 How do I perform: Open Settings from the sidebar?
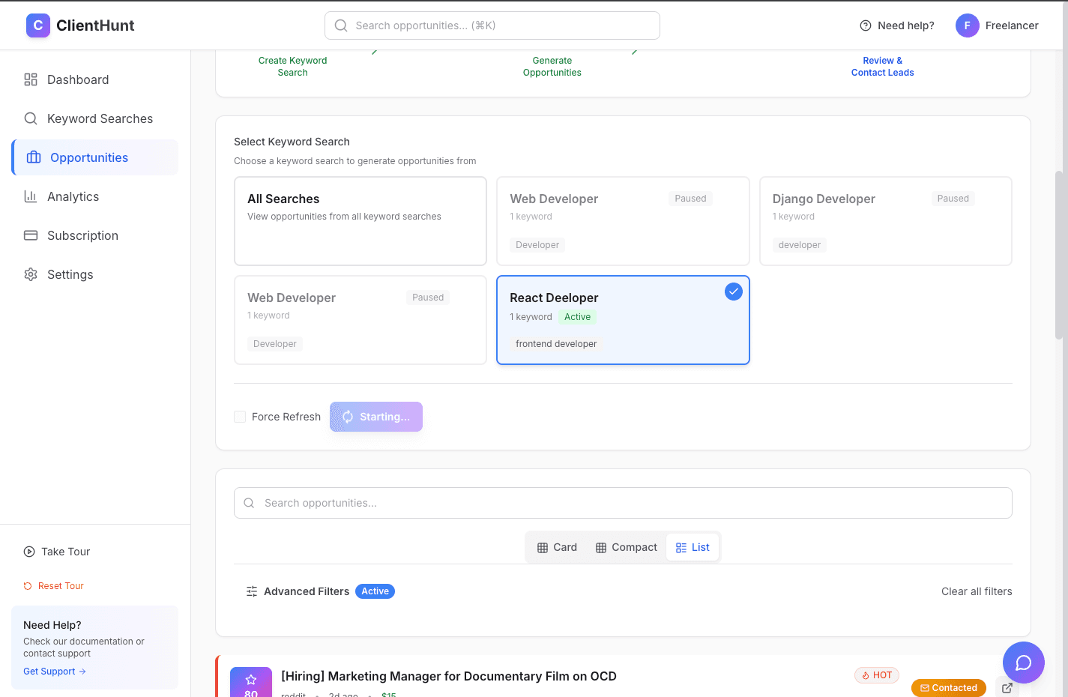tap(70, 274)
